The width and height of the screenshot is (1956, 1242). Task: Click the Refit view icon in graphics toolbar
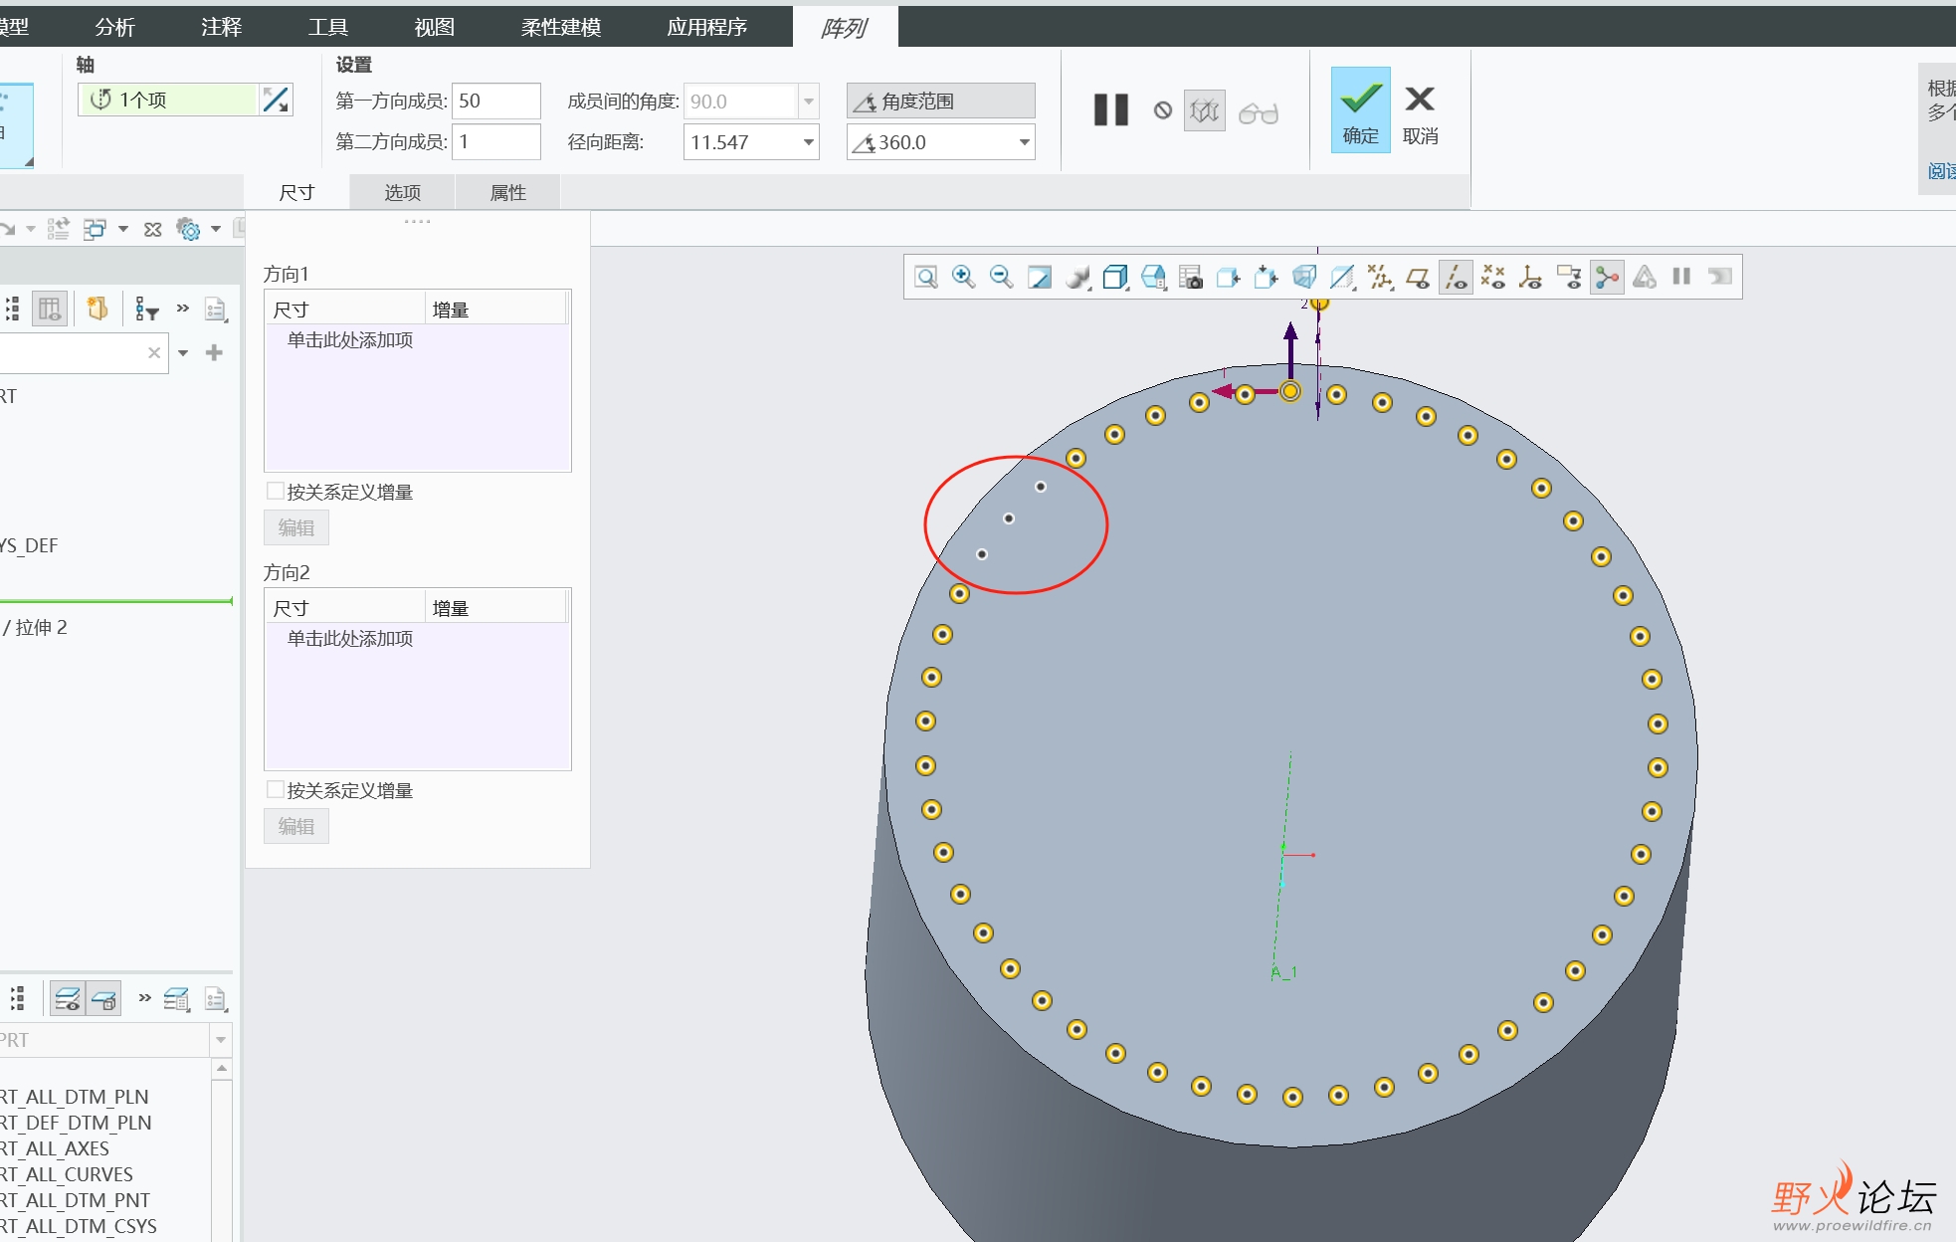[926, 277]
